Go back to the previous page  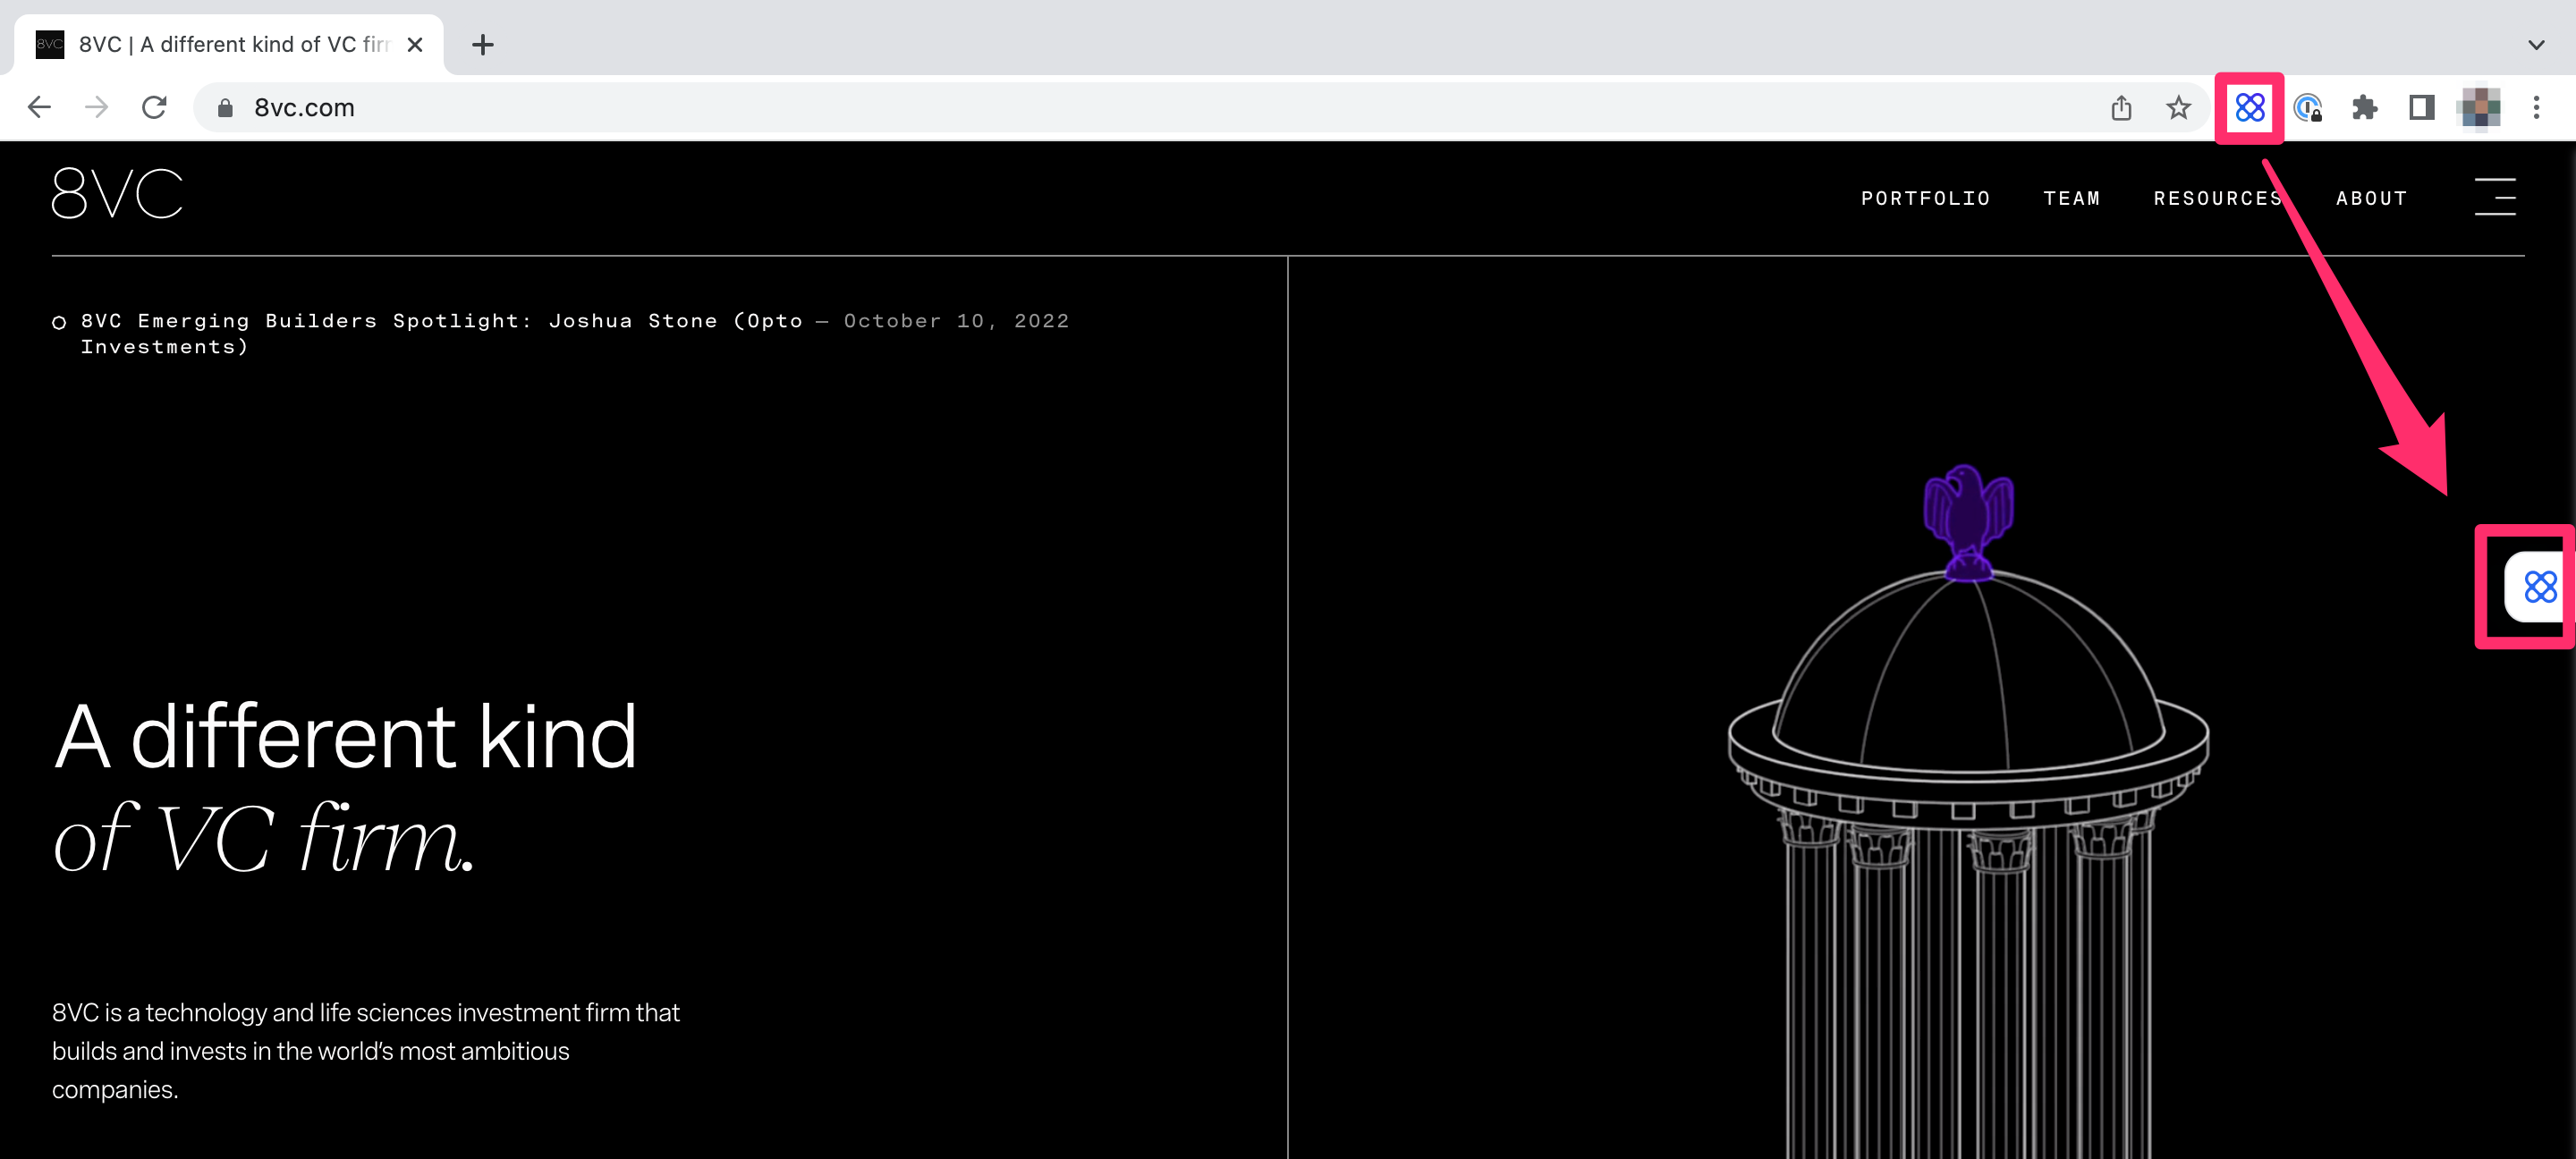[39, 107]
